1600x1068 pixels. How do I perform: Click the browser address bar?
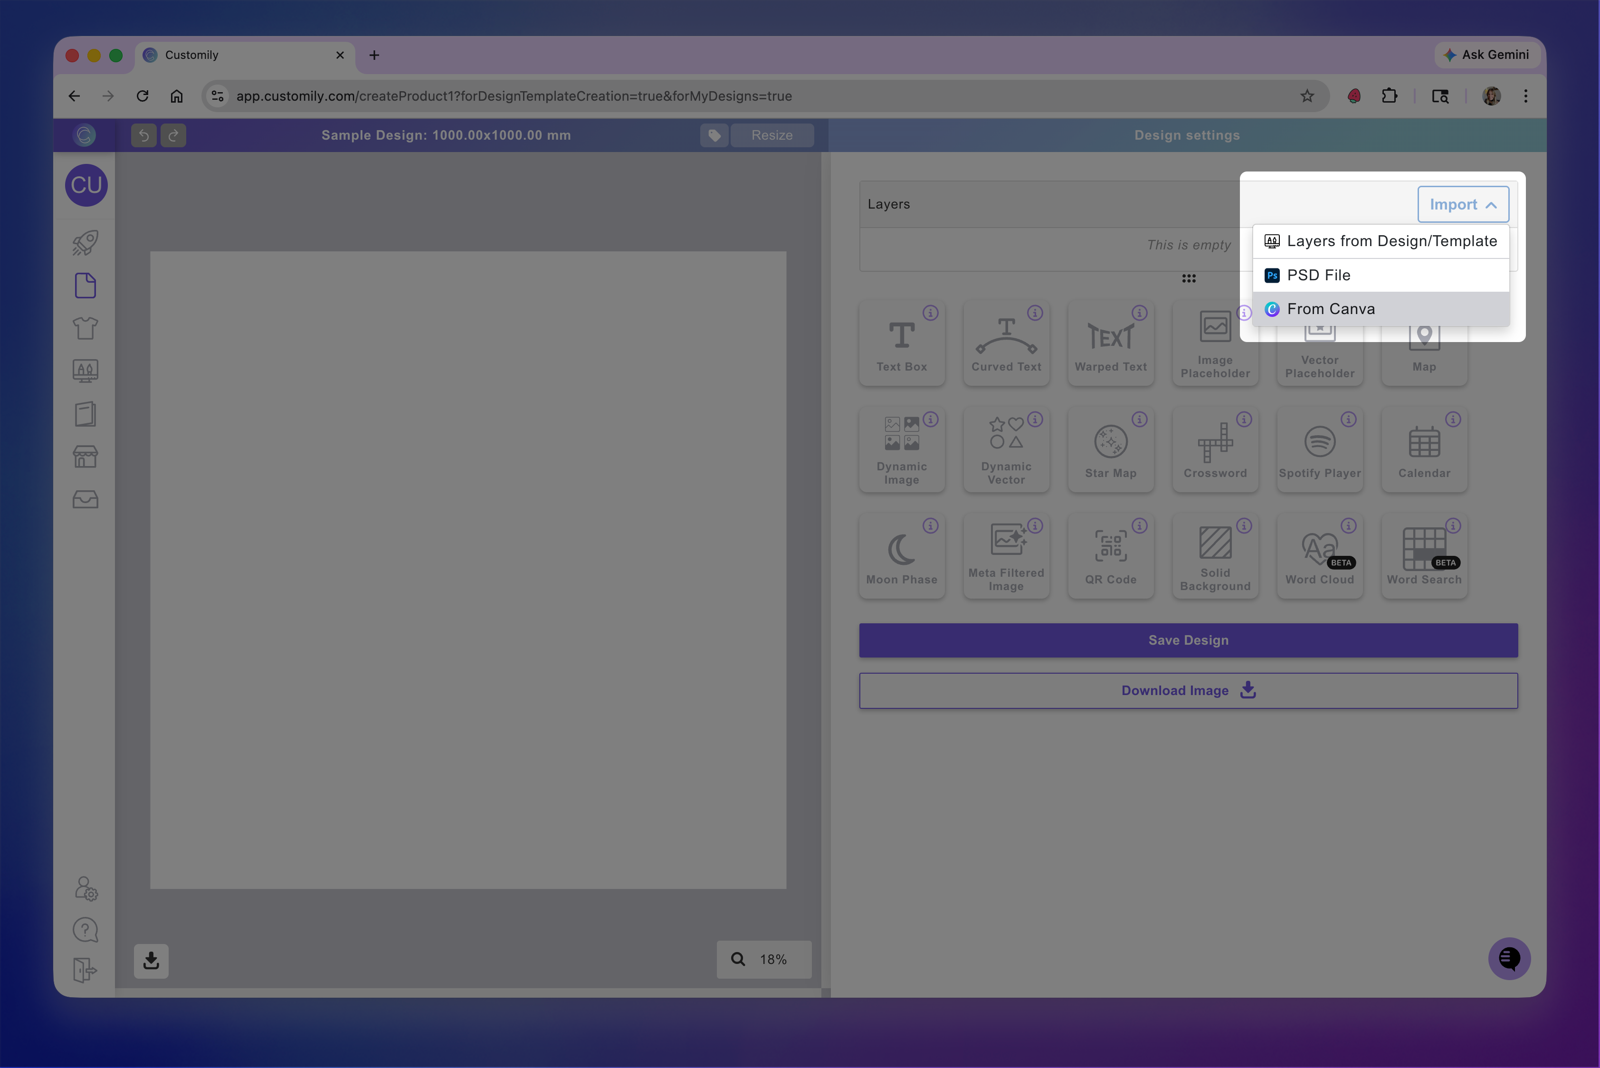point(765,96)
